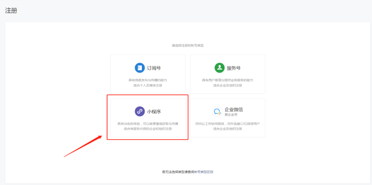Click the 请选择注册的帐号类型 prompt text

point(187,45)
